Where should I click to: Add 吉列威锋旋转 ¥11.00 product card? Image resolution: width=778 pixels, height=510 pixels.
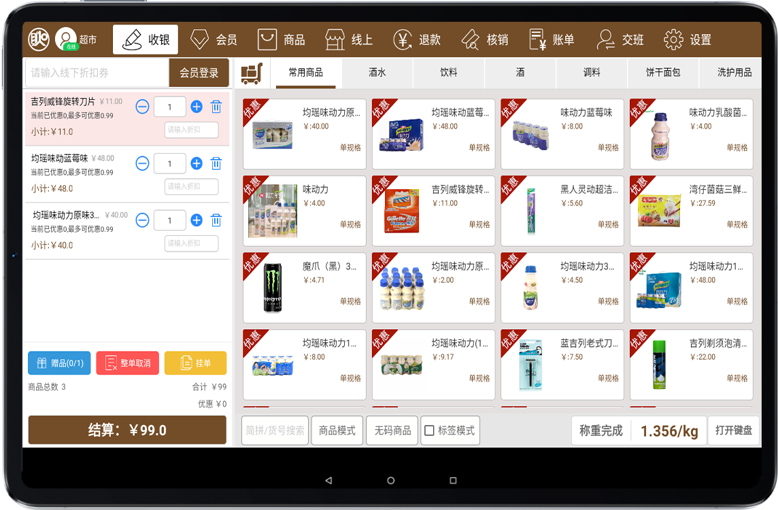click(433, 211)
